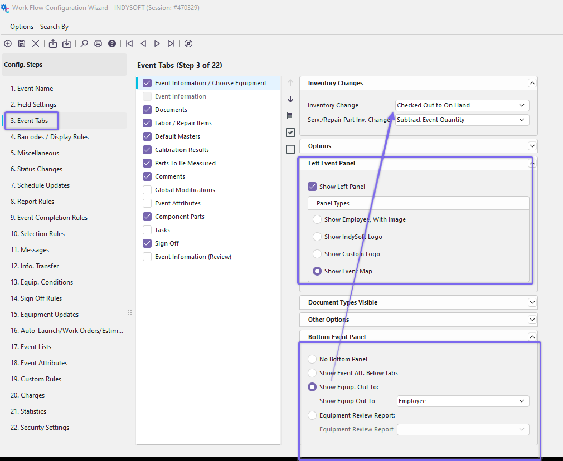Go to step 9. Event Completion Rules
563x461 pixels.
[x=49, y=218]
